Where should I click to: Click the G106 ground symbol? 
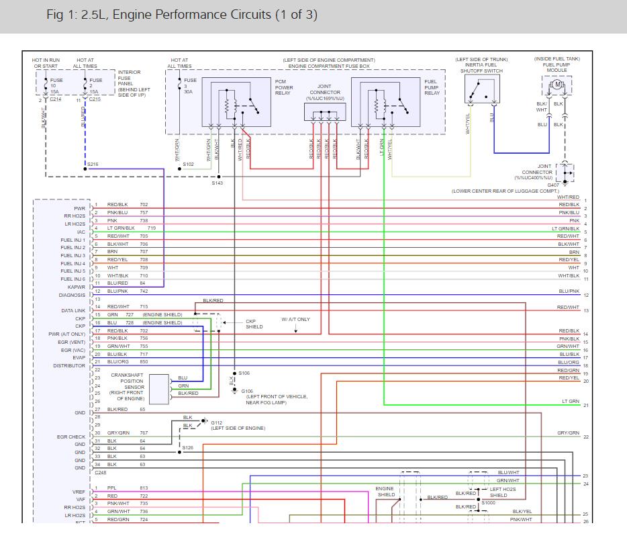click(x=234, y=390)
